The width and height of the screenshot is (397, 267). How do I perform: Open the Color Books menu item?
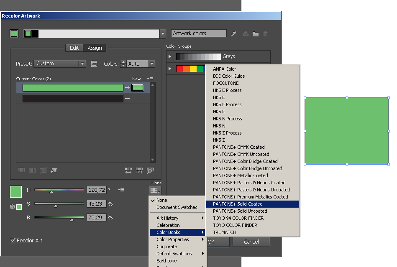point(177,232)
